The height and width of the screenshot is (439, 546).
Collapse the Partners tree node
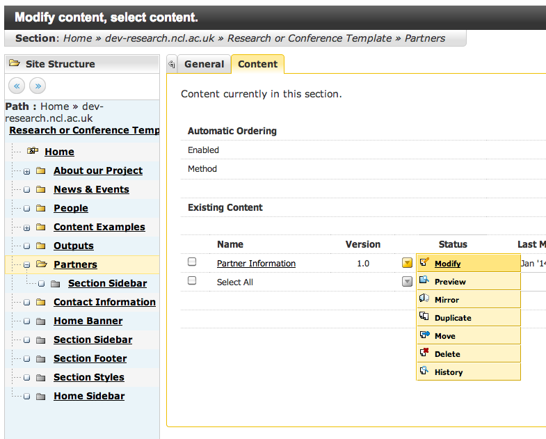point(26,265)
